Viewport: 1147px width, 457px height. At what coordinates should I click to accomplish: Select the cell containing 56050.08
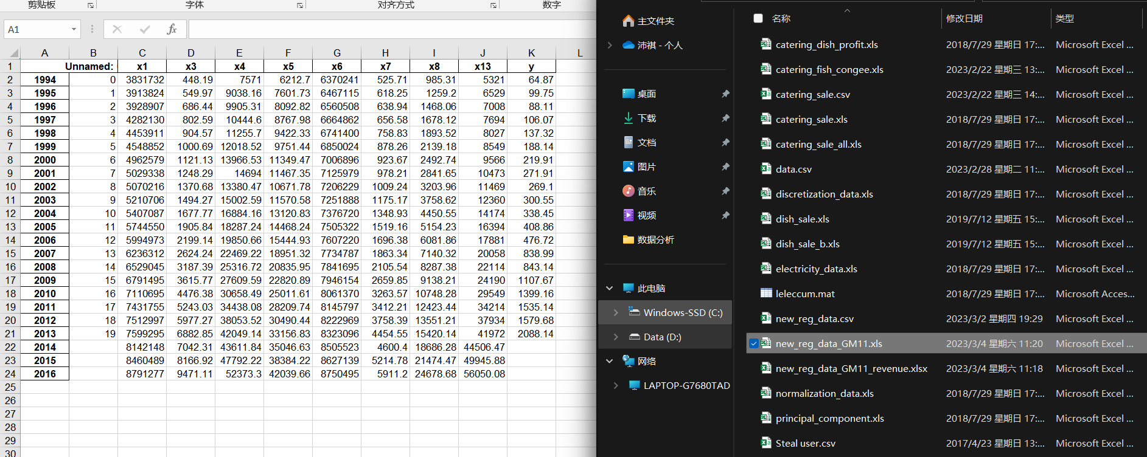tap(483, 374)
